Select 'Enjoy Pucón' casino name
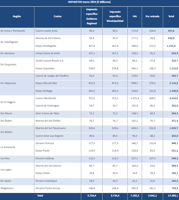The image size is (179, 200). coord(43,151)
